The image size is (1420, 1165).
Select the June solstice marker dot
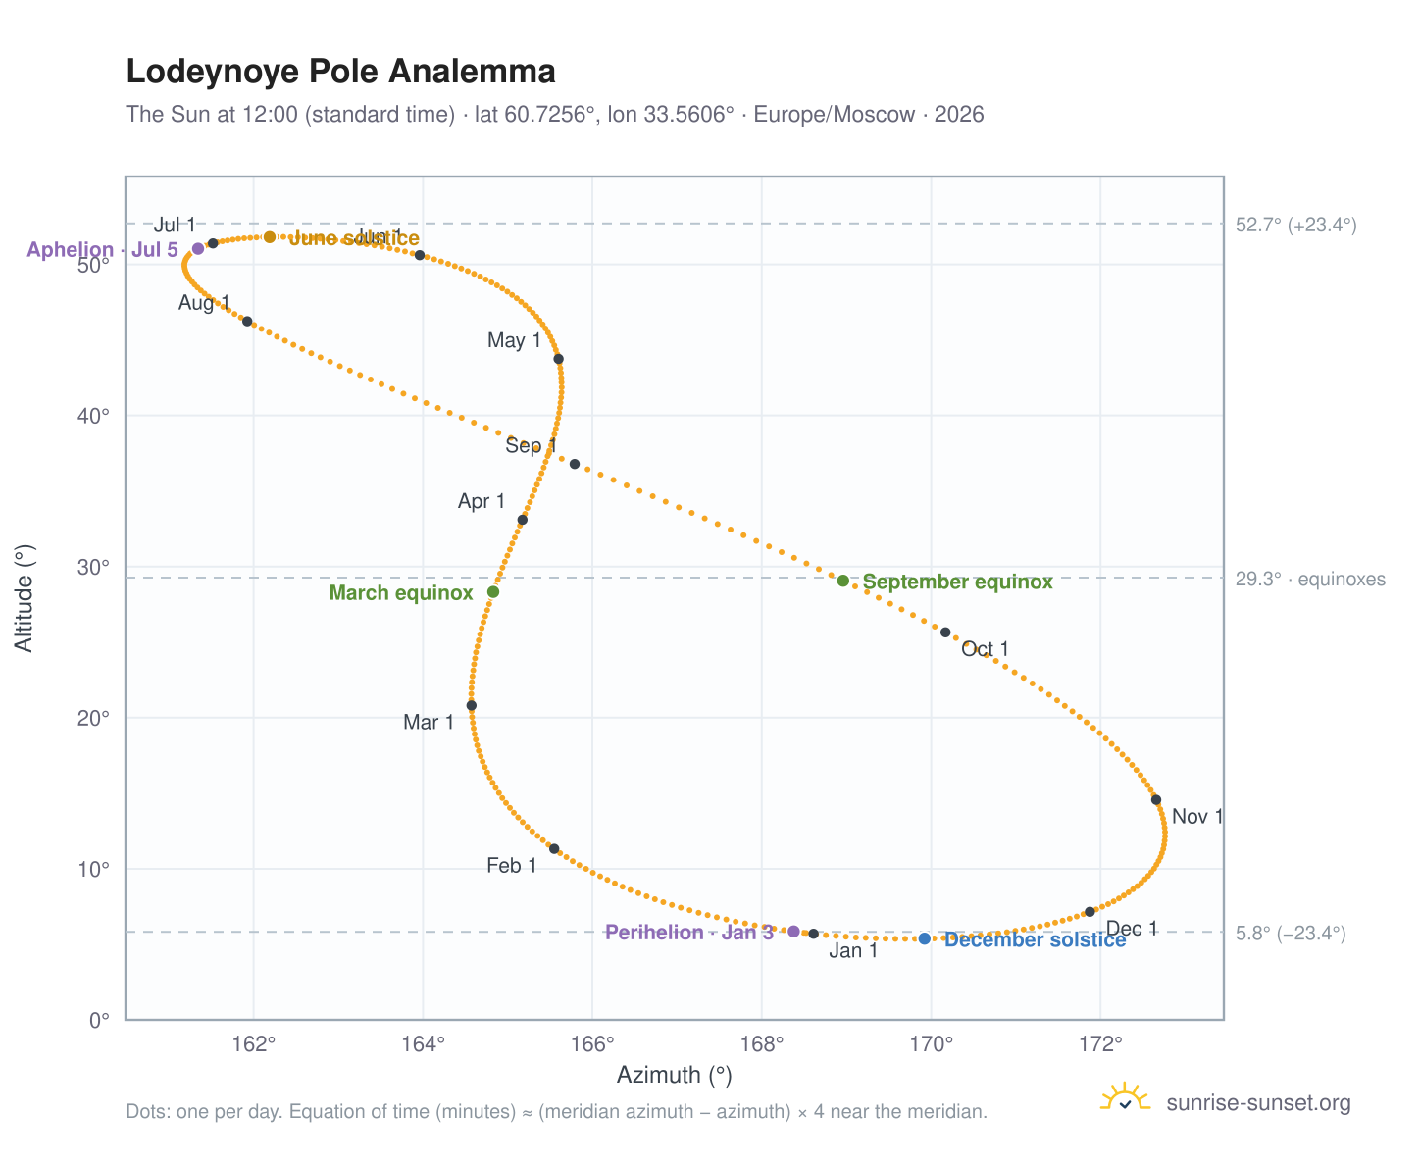click(x=270, y=237)
